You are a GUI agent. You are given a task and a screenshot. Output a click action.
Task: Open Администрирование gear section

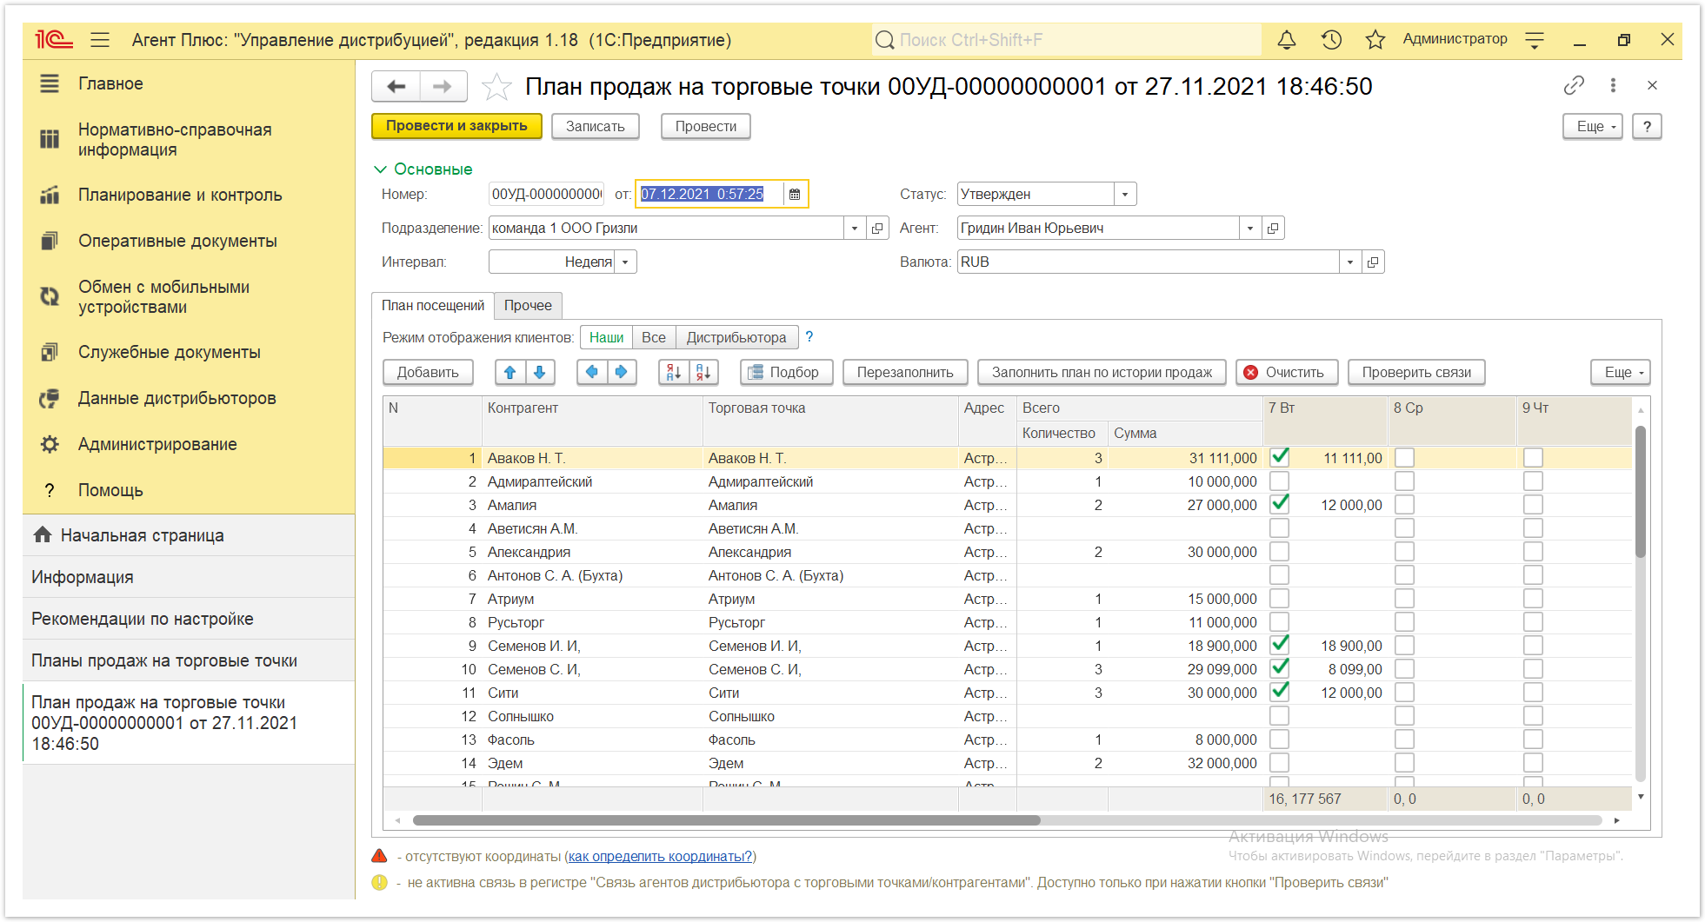157,444
